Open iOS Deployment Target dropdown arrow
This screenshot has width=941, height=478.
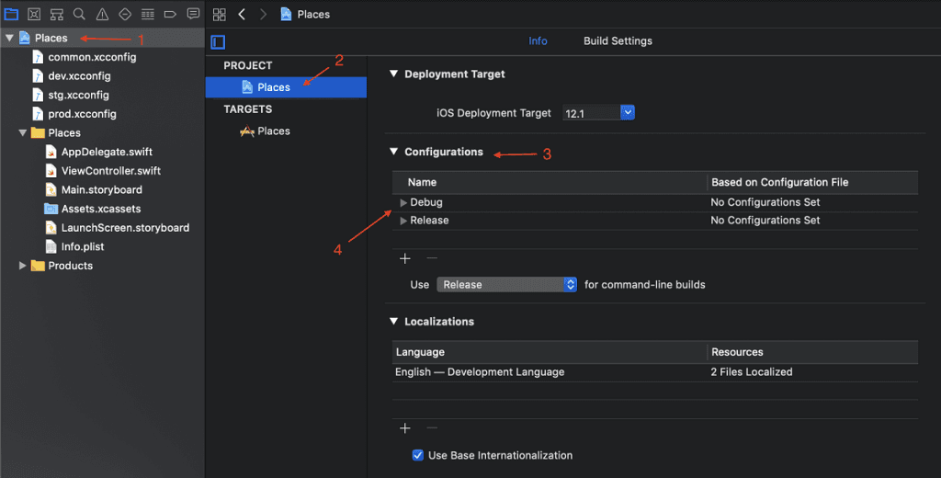[627, 112]
